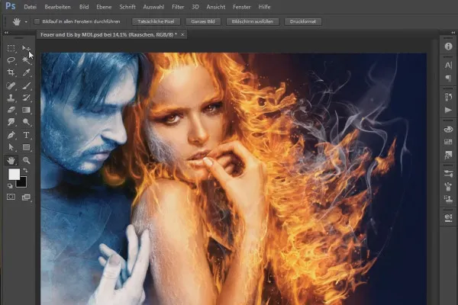
Task: Select the Healing Brush tool
Action: 11,85
